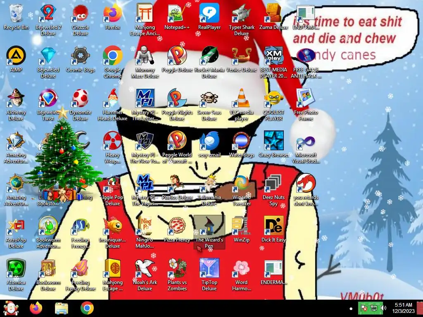Image resolution: width=423 pixels, height=317 pixels.
Task: Click The Wizard's Pen shortcut
Action: [209, 232]
